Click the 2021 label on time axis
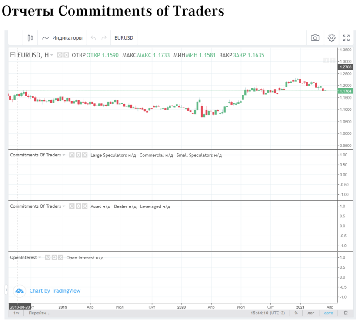The height and width of the screenshot is (326, 360). 300,307
